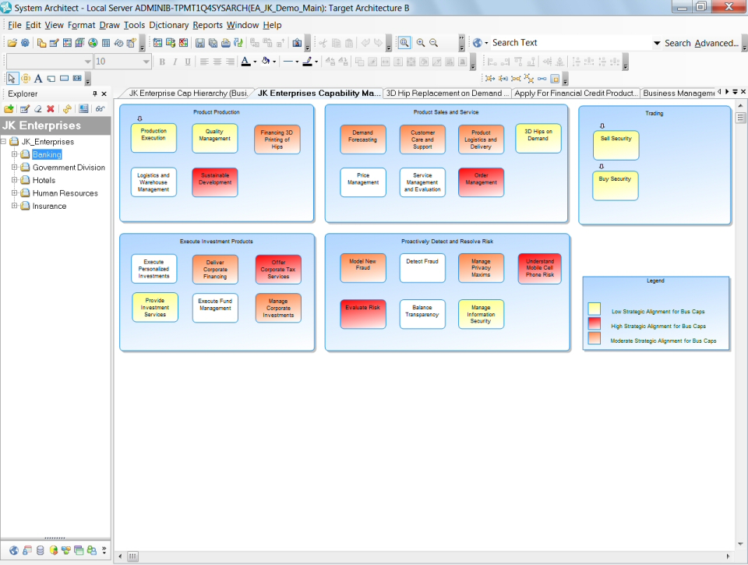
Task: Toggle italic text formatting
Action: pyautogui.click(x=175, y=61)
